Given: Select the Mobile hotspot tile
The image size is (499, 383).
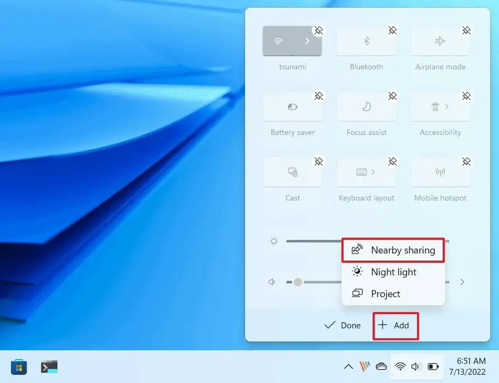Looking at the screenshot, I should pos(440,172).
